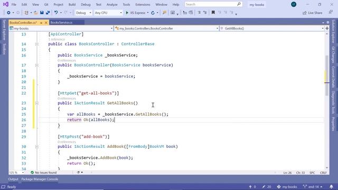The width and height of the screenshot is (338, 190).
Task: Open the Edit menu
Action: click(x=24, y=4)
